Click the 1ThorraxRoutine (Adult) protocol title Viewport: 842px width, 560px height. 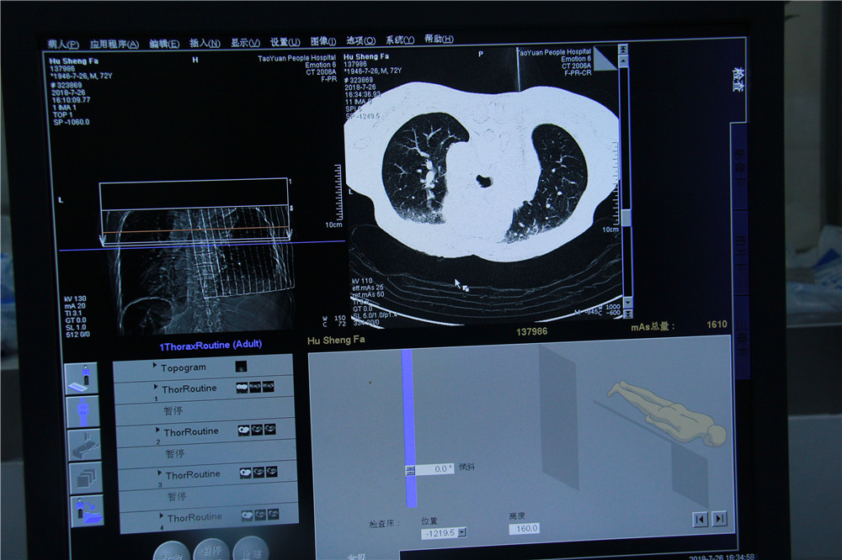[x=210, y=346]
